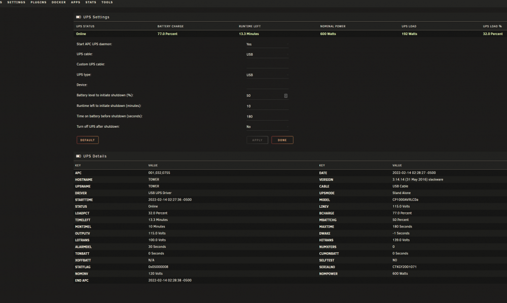Click the UPS Settings battery icon
This screenshot has height=303, width=507.
[78, 17]
